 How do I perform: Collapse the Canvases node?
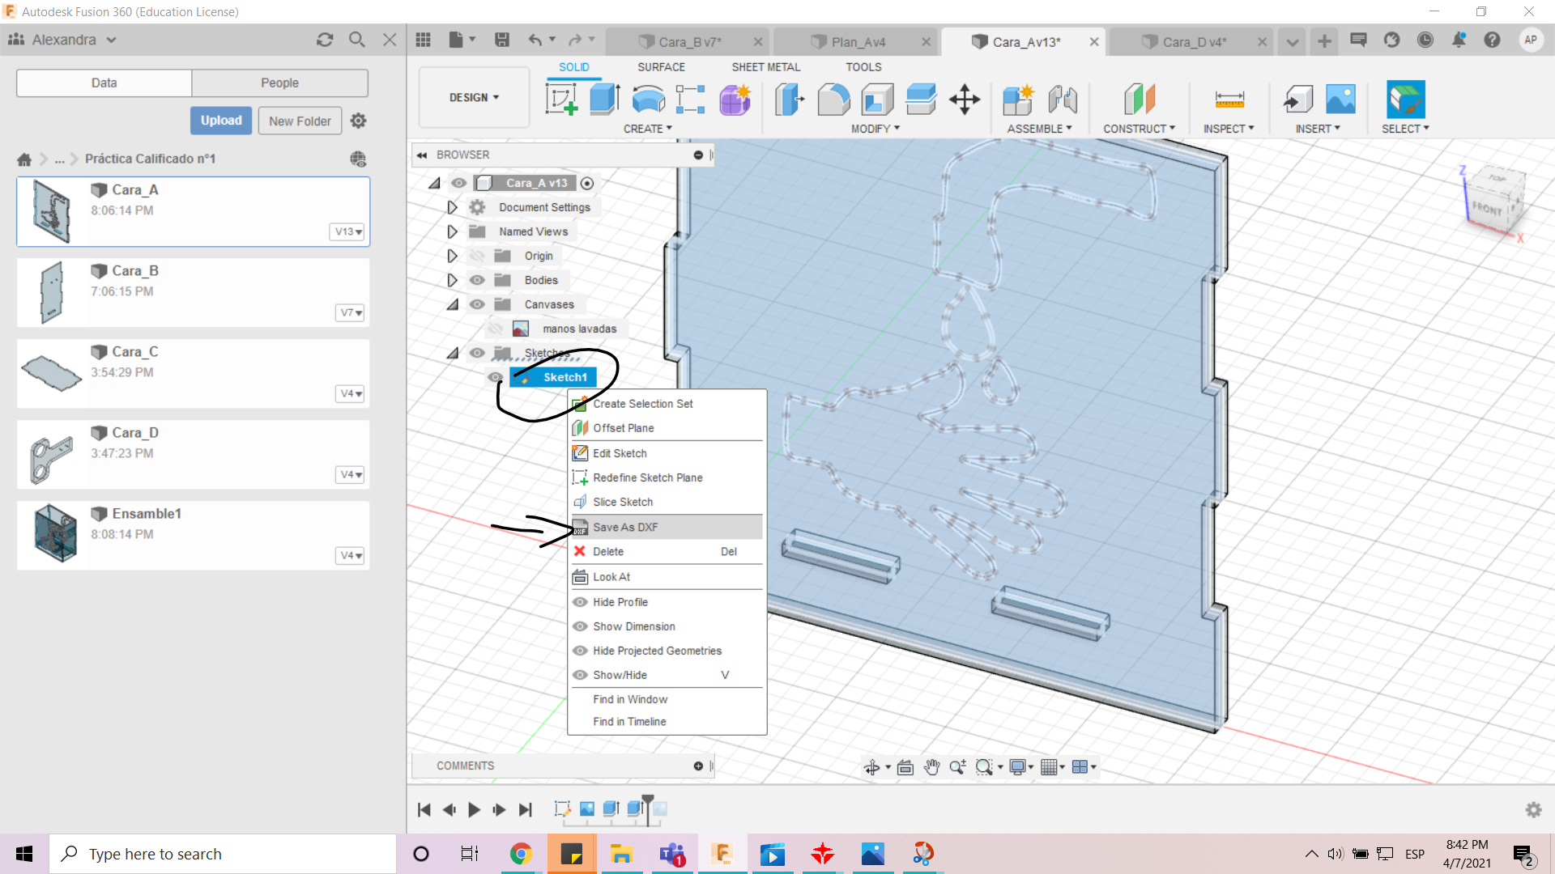[452, 305]
